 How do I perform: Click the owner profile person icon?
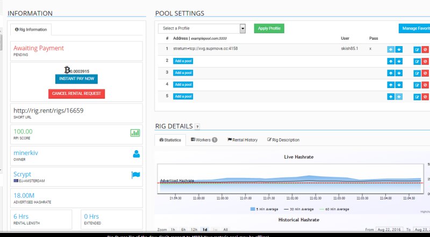point(136,154)
